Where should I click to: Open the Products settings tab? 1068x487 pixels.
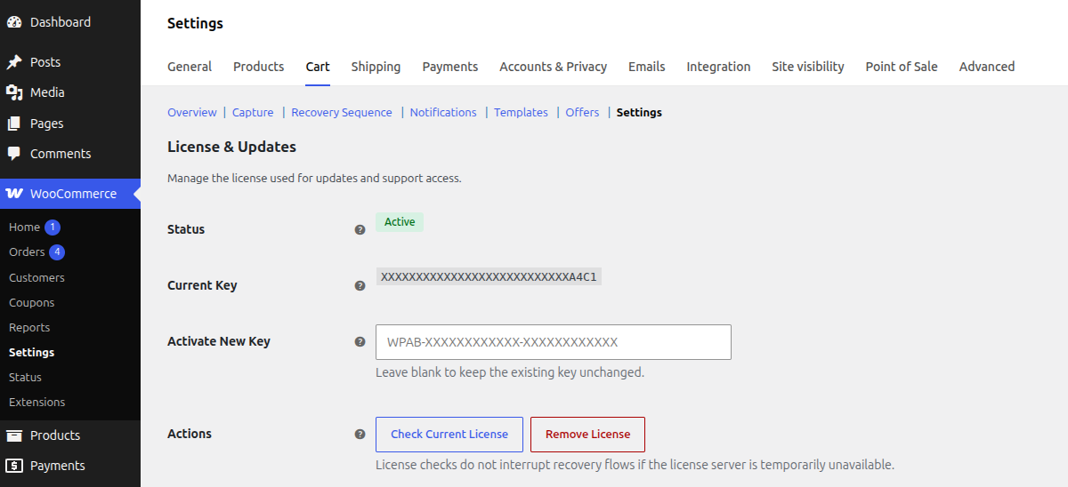pyautogui.click(x=258, y=67)
